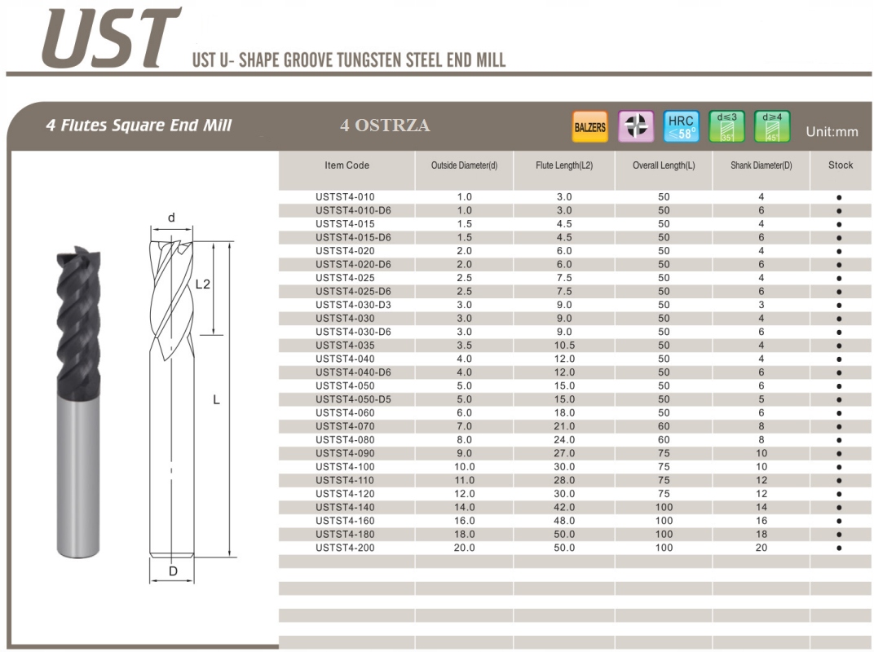Select item code USTST4-015
This screenshot has height=652, width=874.
click(x=345, y=224)
